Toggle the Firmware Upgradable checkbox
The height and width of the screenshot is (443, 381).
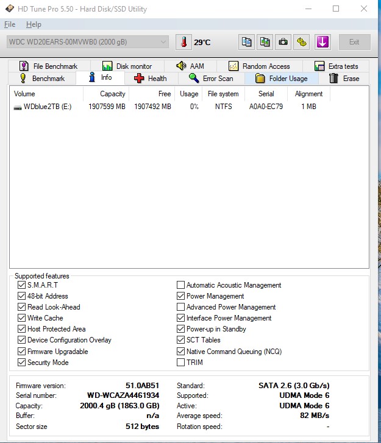point(21,352)
